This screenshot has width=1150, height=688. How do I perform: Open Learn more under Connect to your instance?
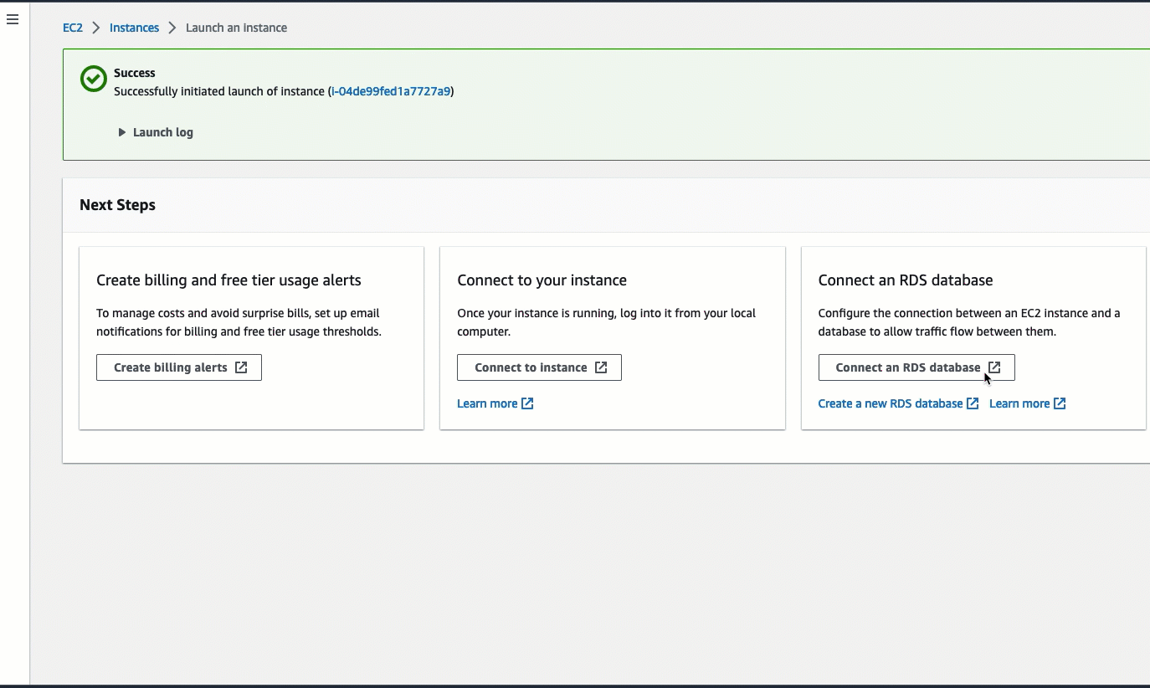pos(486,403)
